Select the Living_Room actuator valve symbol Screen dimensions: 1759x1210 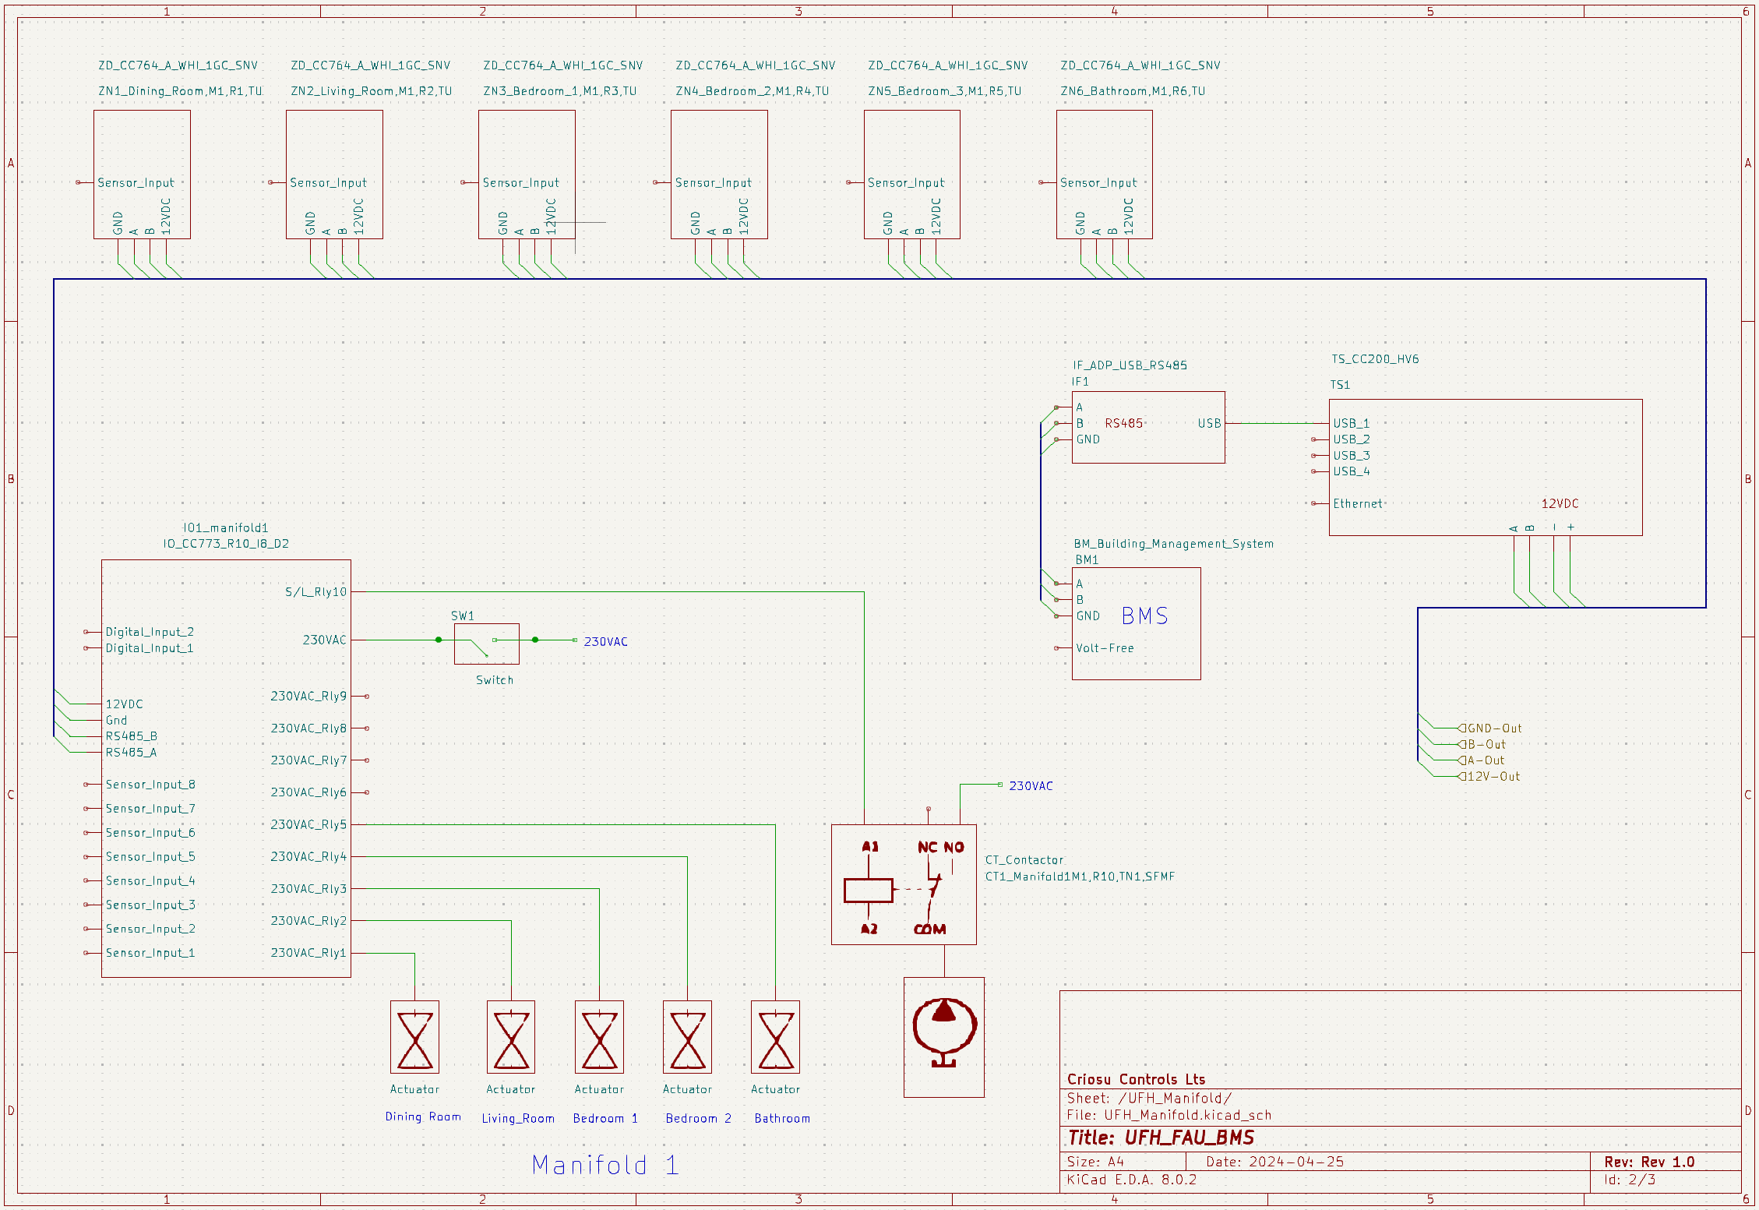[511, 1039]
